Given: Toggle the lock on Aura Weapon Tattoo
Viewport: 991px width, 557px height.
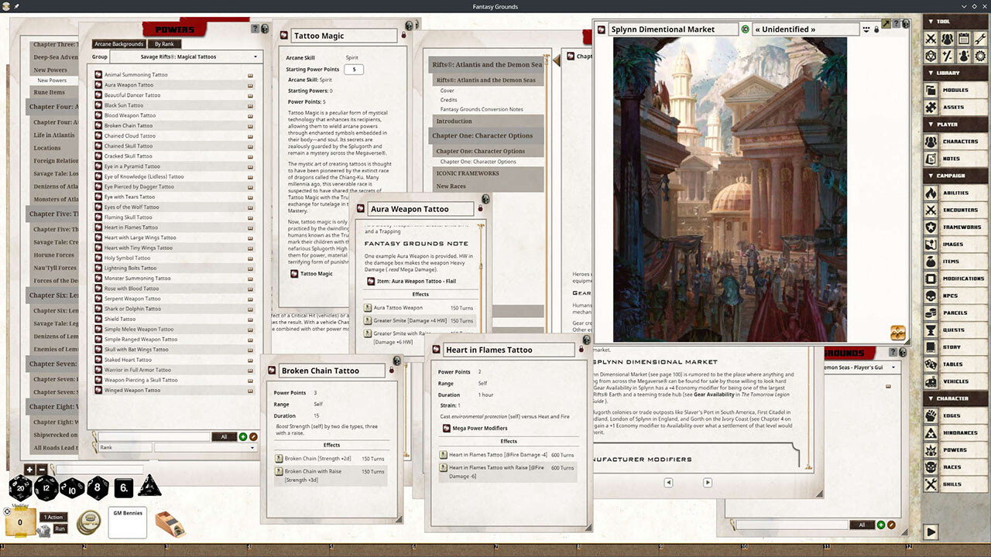Looking at the screenshot, I should [480, 209].
